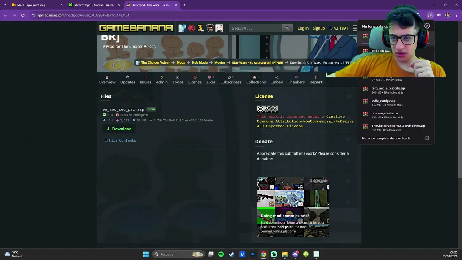The image size is (462, 260).
Task: Click the magnifier search button on GameBanana
Action: pyautogui.click(x=287, y=28)
